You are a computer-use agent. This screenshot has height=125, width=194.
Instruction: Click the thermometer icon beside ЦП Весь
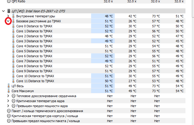click(9, 86)
